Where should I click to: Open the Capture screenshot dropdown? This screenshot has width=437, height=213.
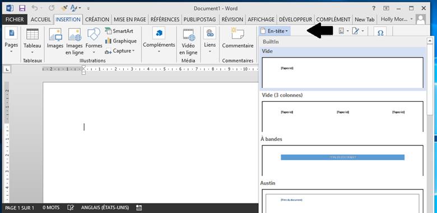pos(120,51)
